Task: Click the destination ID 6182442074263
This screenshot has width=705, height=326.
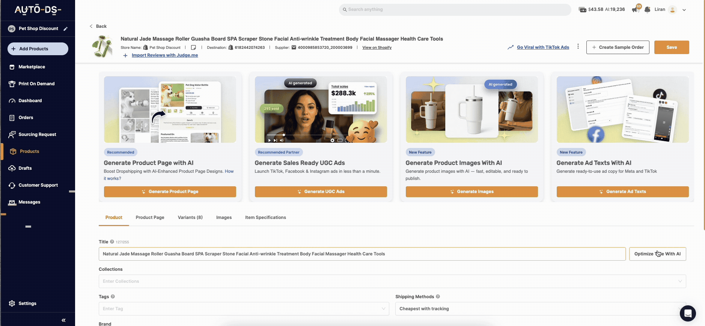Action: [250, 48]
